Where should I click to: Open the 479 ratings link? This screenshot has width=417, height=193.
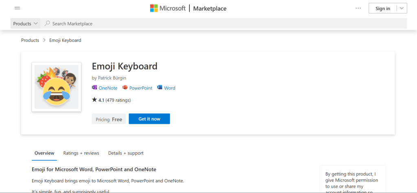click(x=118, y=100)
